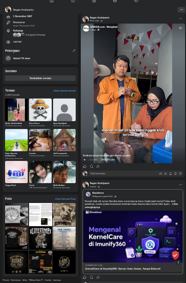
Task: Click the Bagas Andriyanto name on the video post
Action: click(x=100, y=18)
